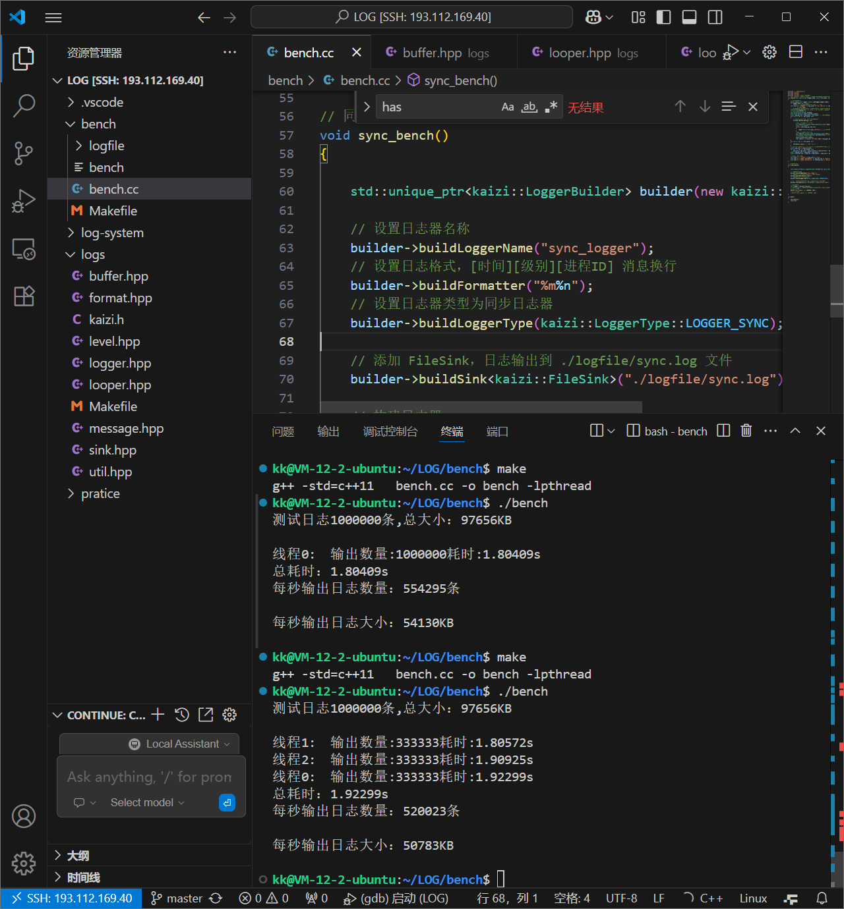
Task: Go forward in navigation history
Action: [x=229, y=18]
